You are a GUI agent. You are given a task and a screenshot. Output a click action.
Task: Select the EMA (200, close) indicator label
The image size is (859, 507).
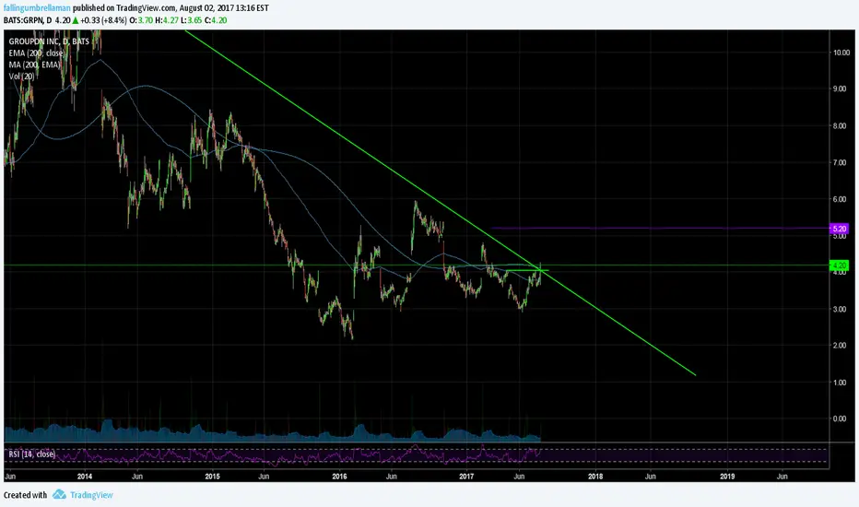pyautogui.click(x=36, y=53)
